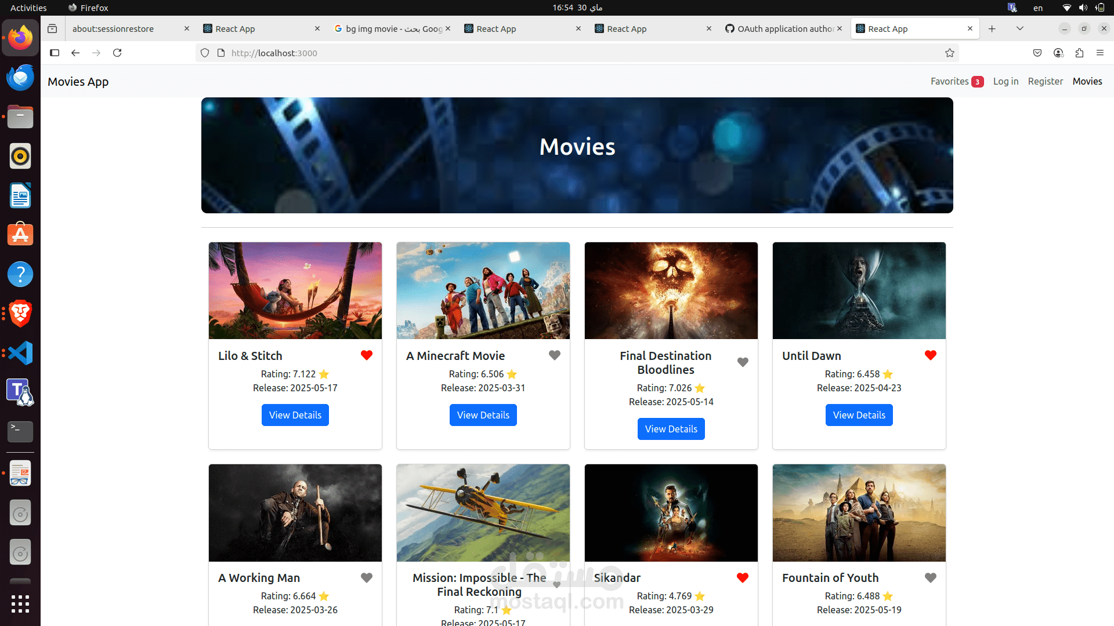Open the Save to Pocket icon
1114x626 pixels.
(1037, 53)
